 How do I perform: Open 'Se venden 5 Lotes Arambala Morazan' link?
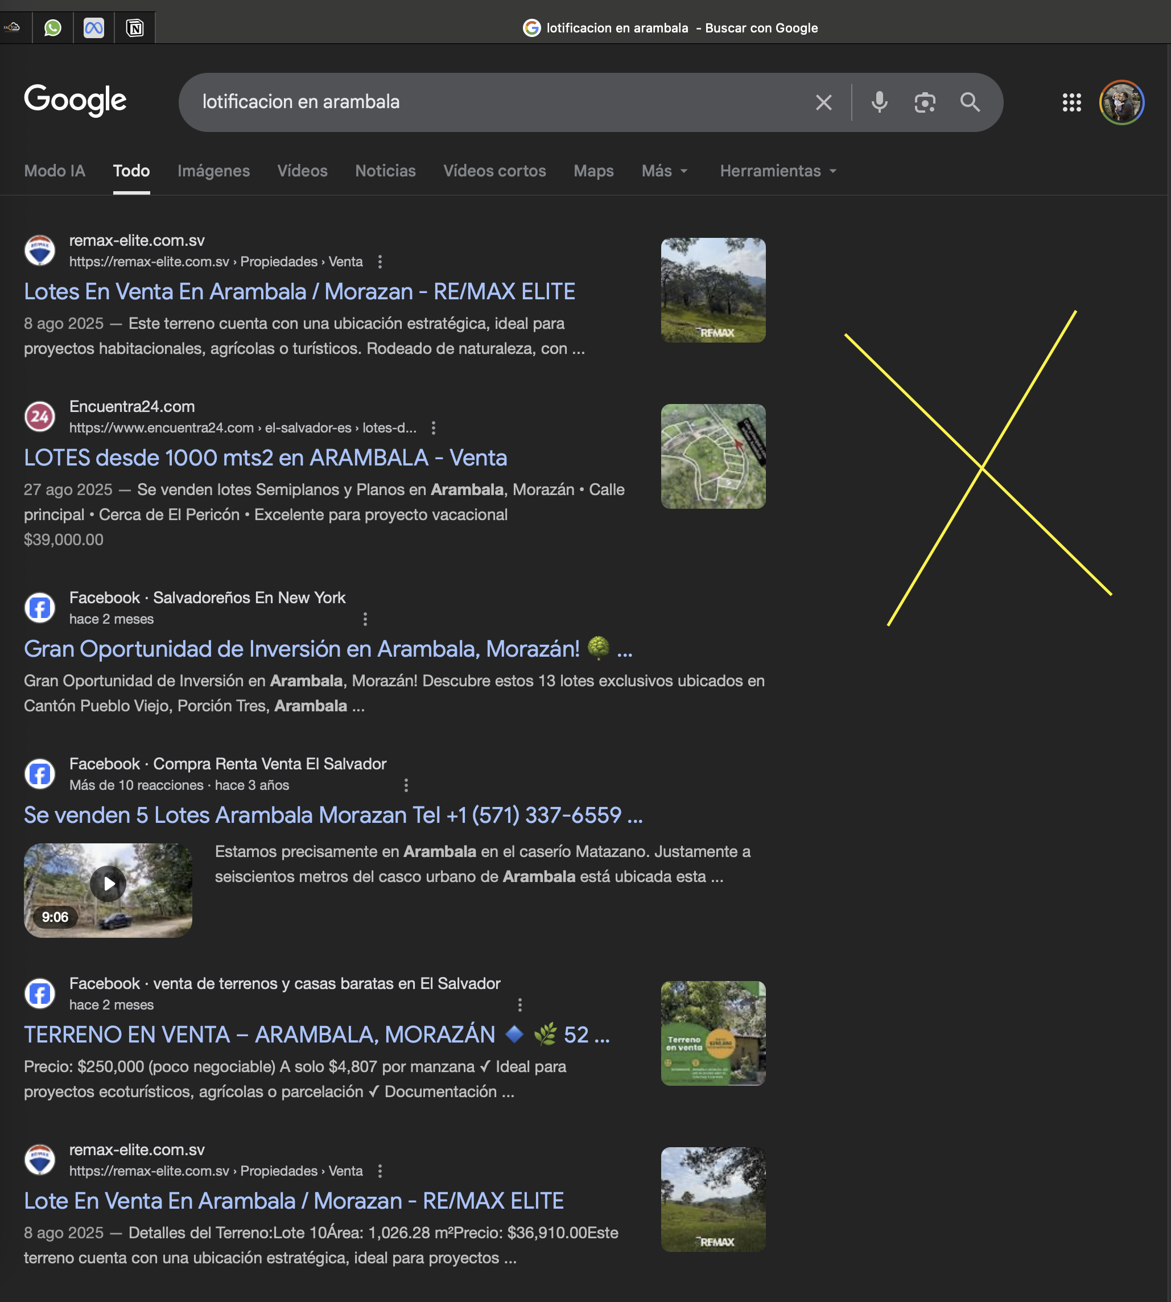(333, 815)
